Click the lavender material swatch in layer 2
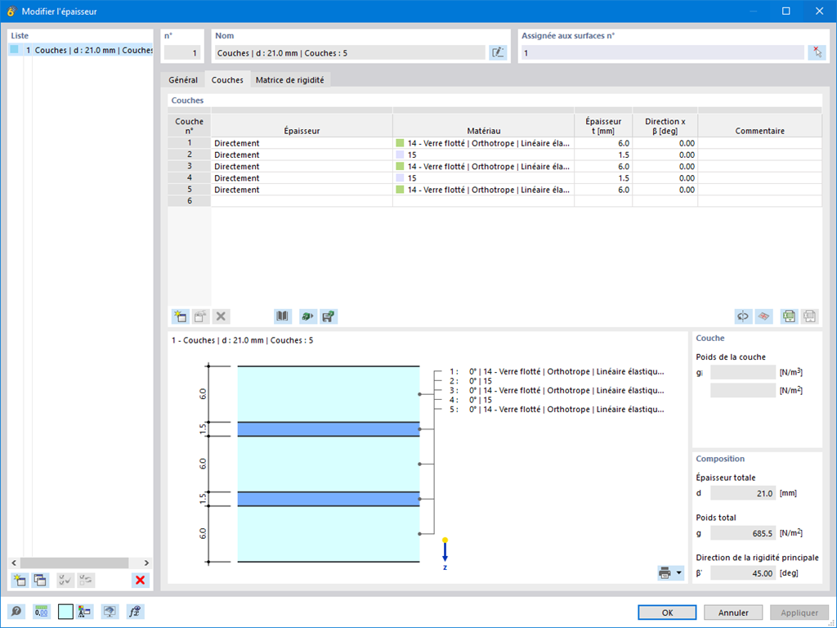Viewport: 837px width, 628px height. tap(400, 155)
